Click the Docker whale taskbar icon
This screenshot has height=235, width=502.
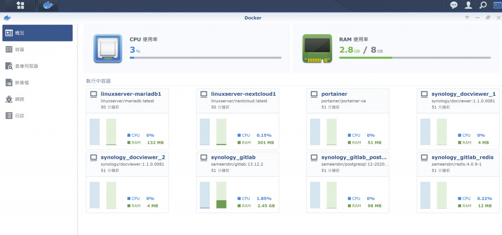[x=49, y=5]
